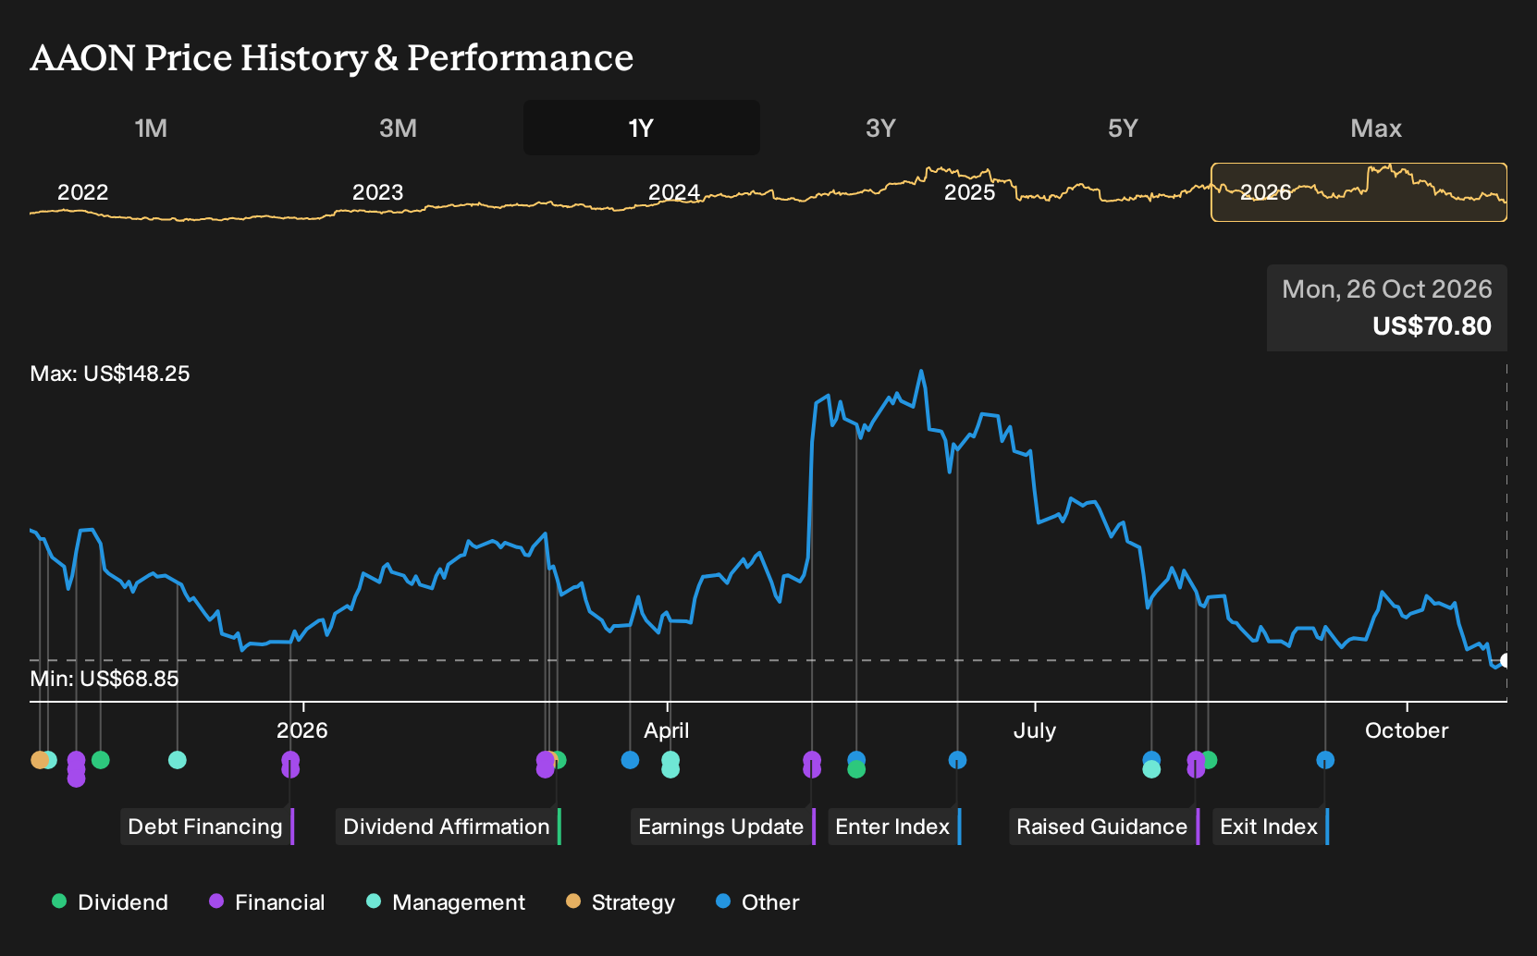Screen dimensions: 1537x956
Task: Click the purple event dots below the 2026 label
Action: (290, 765)
